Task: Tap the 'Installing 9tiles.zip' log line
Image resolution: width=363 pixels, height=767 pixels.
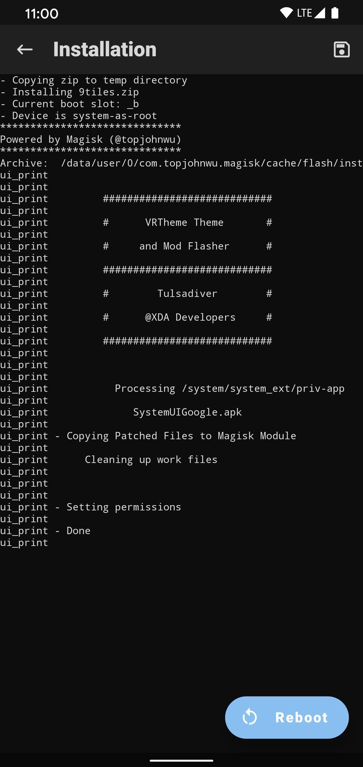Action: coord(70,92)
